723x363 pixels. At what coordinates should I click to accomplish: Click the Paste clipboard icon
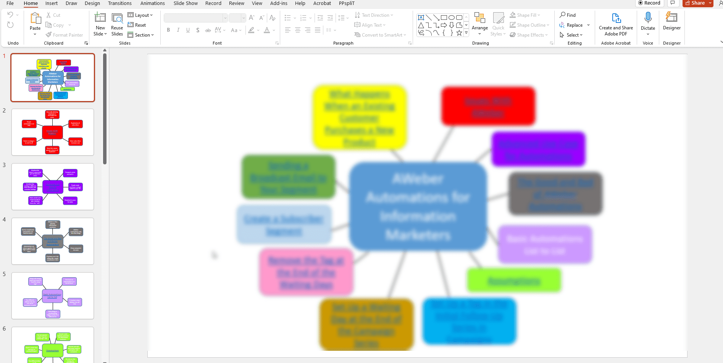(35, 18)
